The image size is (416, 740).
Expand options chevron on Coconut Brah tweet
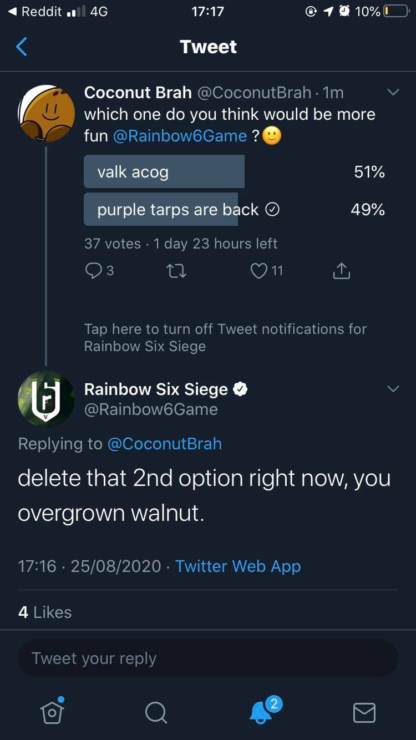tap(393, 93)
